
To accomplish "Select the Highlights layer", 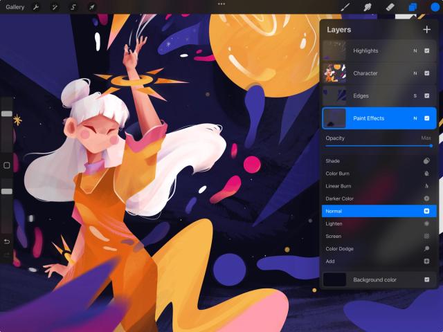I will [379, 50].
